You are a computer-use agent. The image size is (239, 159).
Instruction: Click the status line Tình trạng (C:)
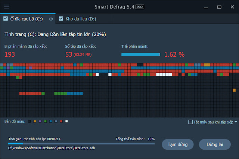tap(55, 34)
